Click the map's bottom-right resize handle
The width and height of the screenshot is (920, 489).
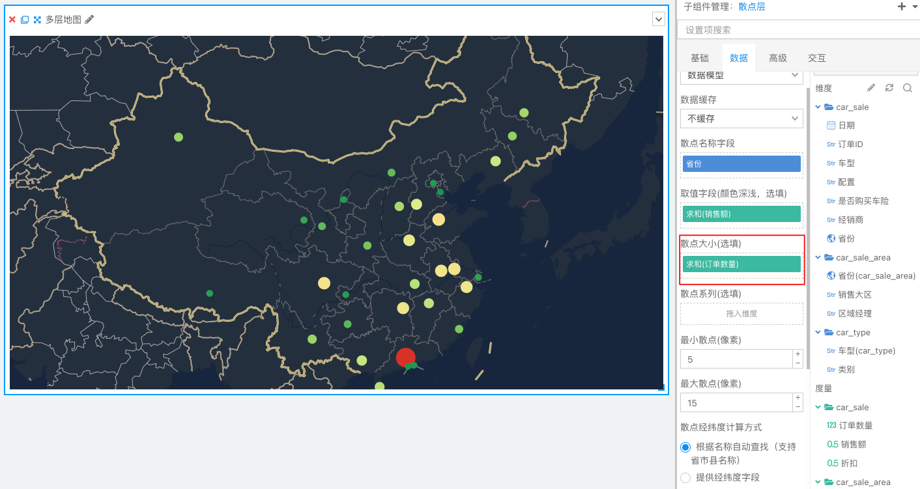(661, 387)
